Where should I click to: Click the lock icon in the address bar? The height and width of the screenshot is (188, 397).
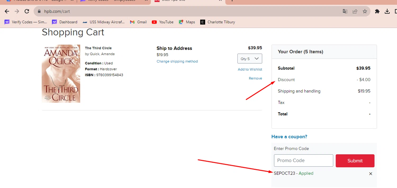[x=39, y=11]
